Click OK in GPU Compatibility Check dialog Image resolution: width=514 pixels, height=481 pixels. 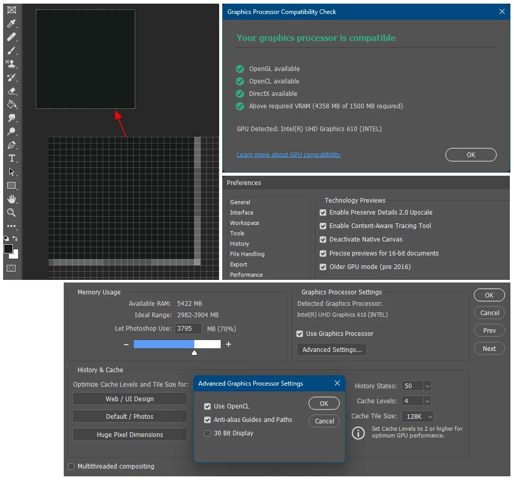[470, 155]
